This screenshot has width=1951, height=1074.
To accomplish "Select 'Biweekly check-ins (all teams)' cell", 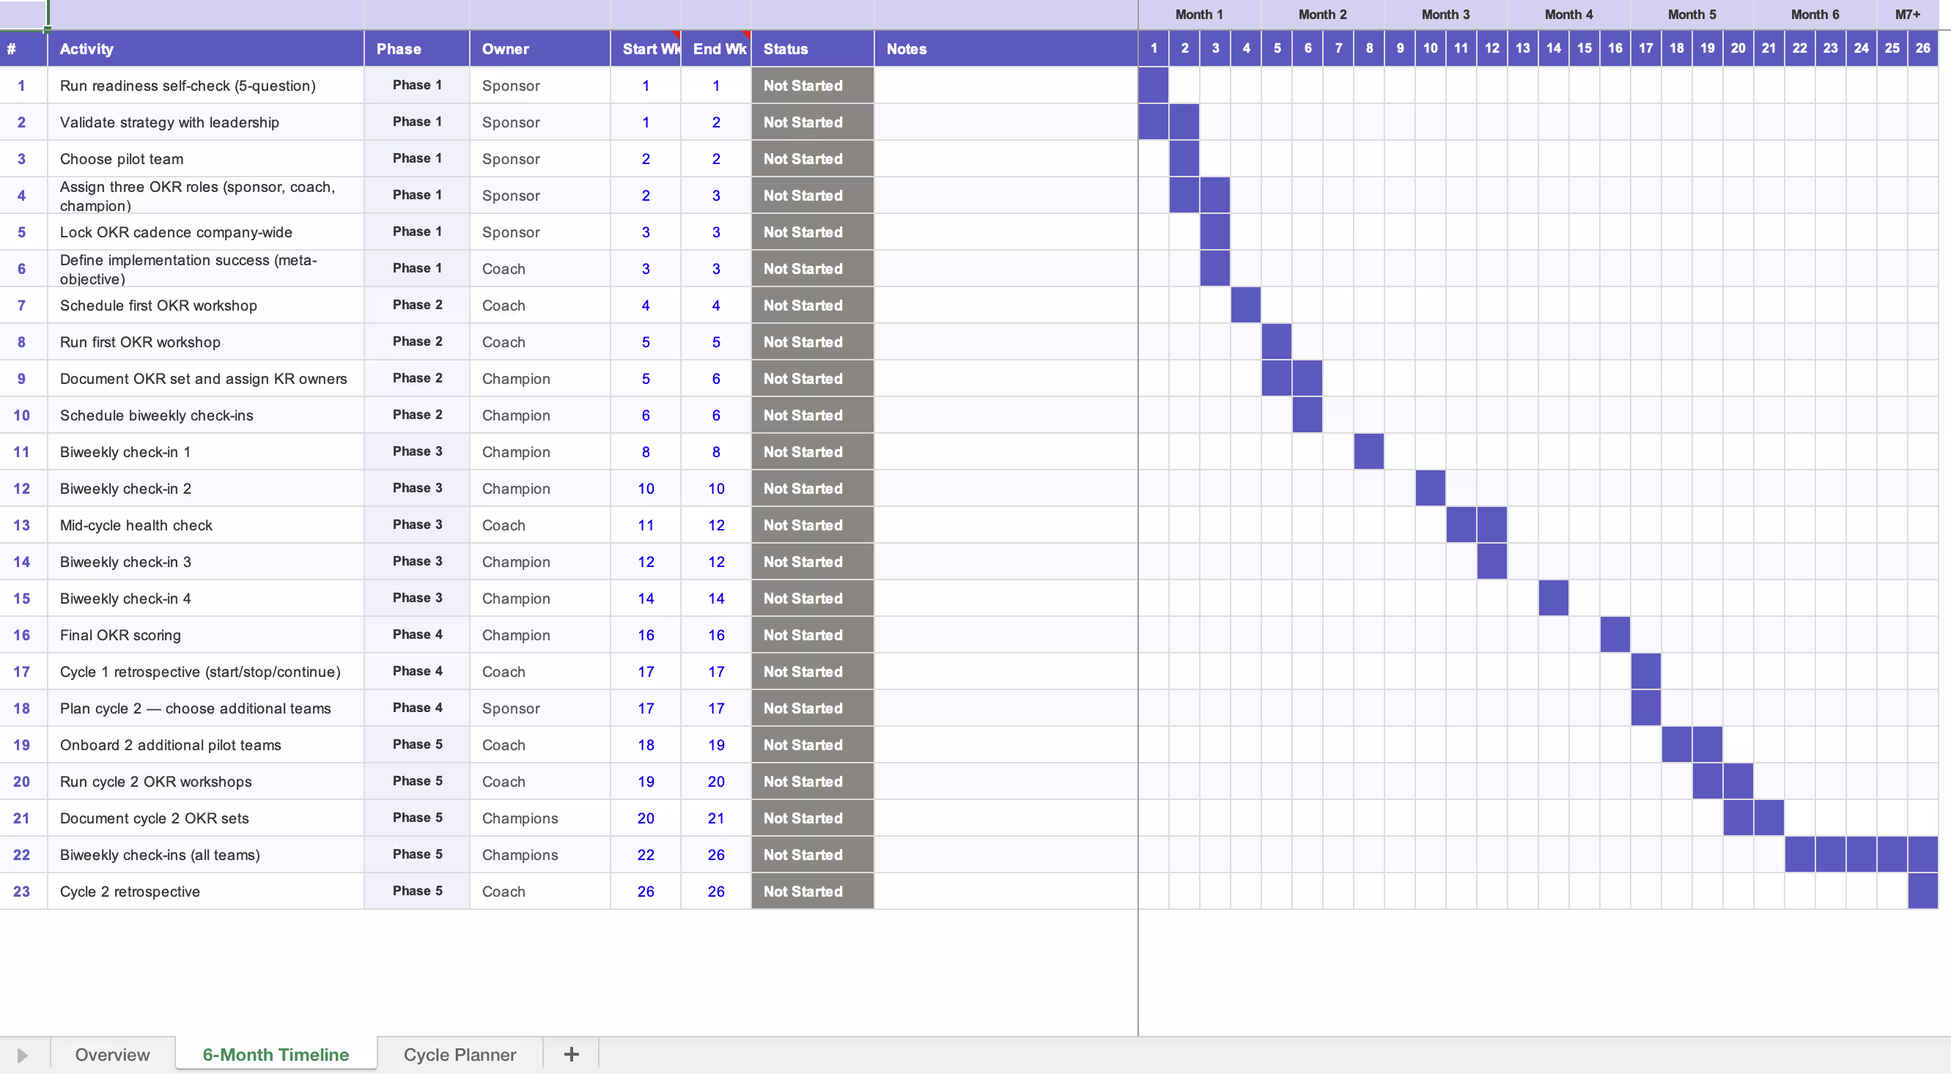I will pyautogui.click(x=206, y=855).
